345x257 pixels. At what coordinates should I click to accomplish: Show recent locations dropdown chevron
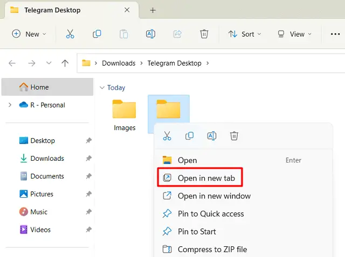click(x=49, y=63)
